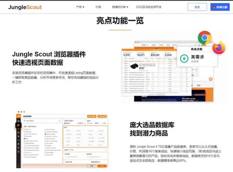Click the 免费注册 sign-up button
The width and height of the screenshot is (233, 172).
[x=220, y=7]
